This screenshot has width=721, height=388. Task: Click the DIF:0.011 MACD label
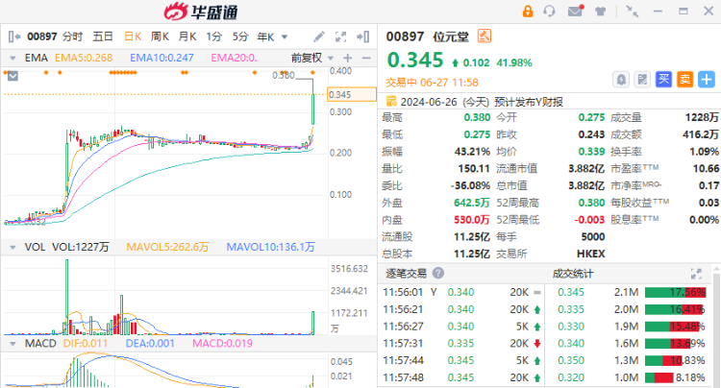(85, 344)
